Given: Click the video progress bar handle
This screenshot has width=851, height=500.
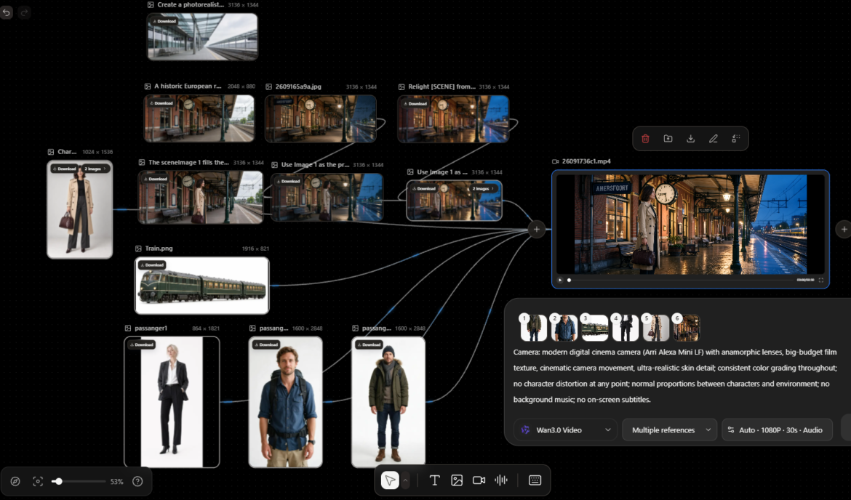Looking at the screenshot, I should (x=569, y=280).
